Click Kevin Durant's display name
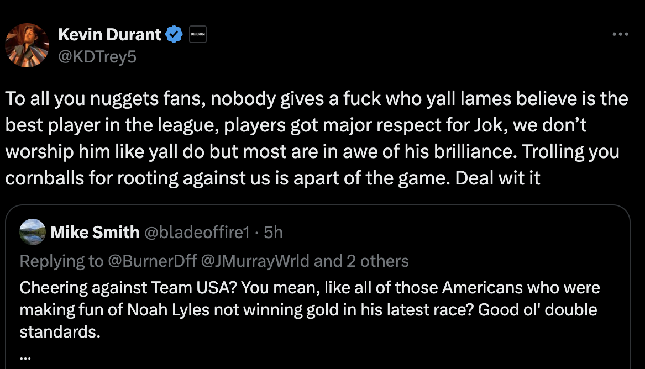 coord(109,34)
